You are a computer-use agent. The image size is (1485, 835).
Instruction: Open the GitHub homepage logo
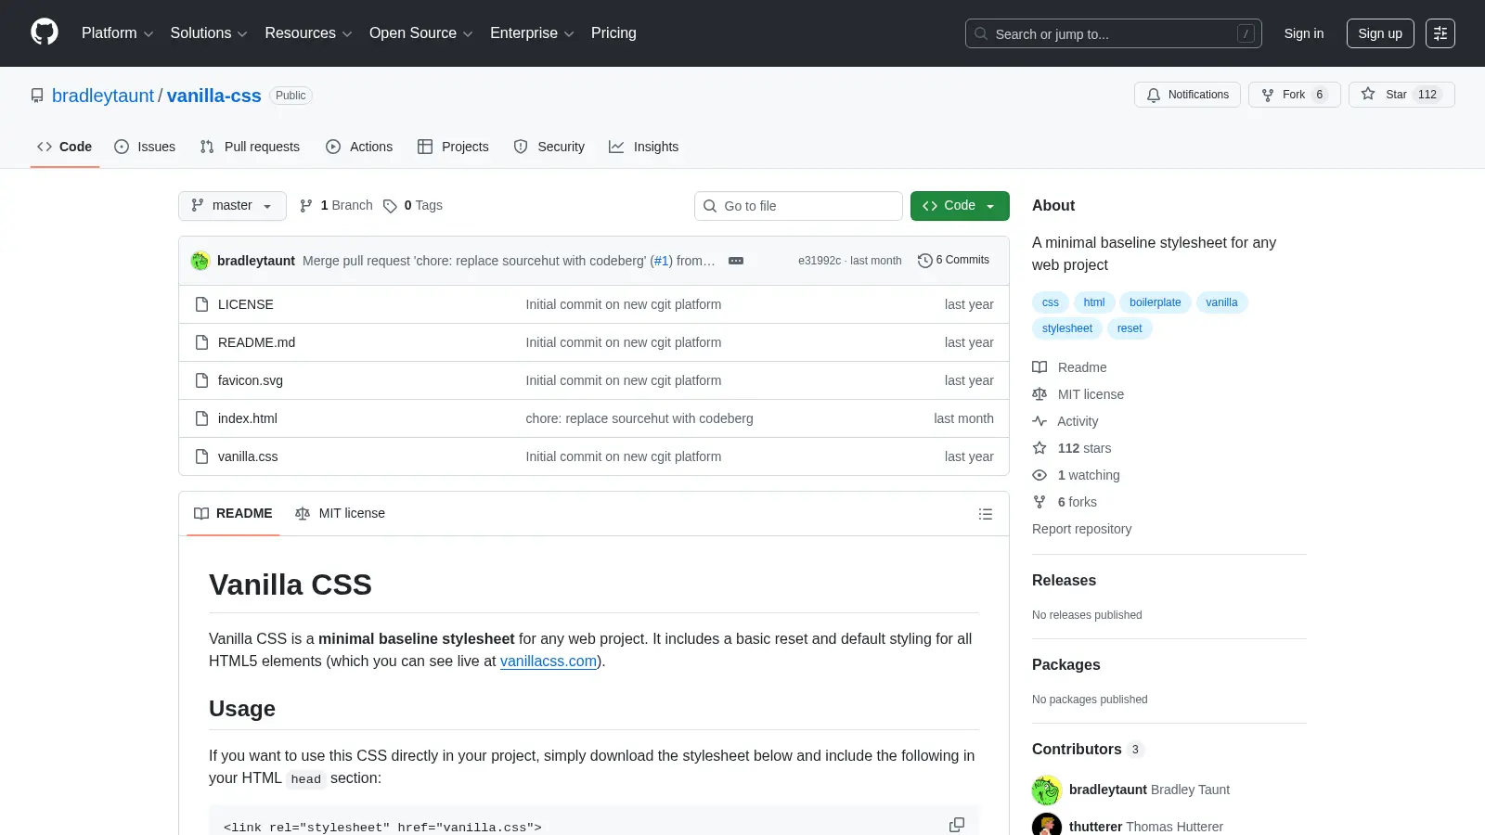[x=45, y=32]
